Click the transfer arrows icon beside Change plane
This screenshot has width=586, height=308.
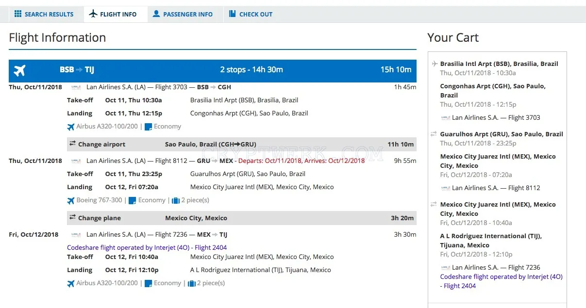pos(72,217)
